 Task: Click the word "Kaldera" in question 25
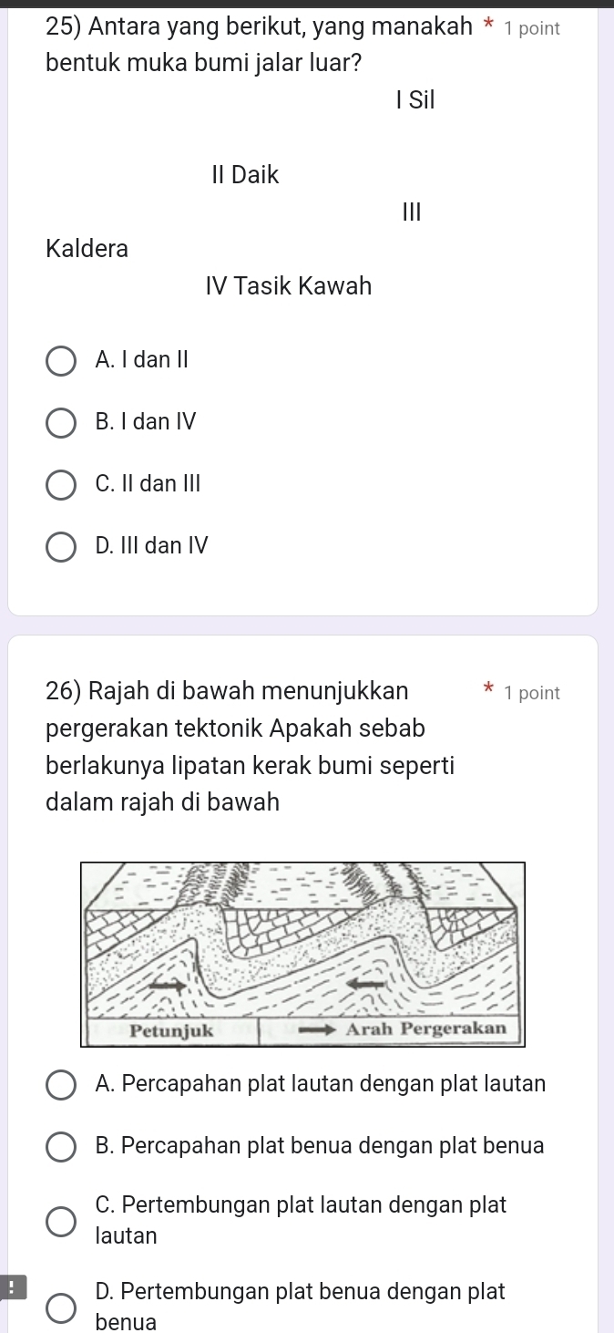point(87,248)
